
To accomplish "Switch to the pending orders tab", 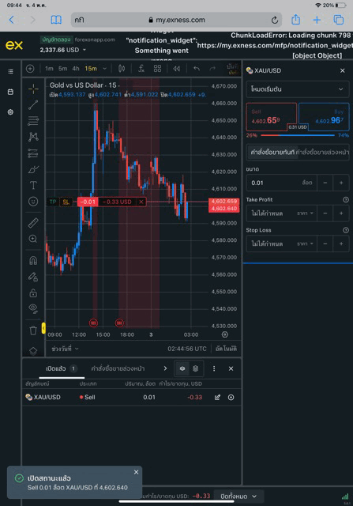I will tap(118, 368).
